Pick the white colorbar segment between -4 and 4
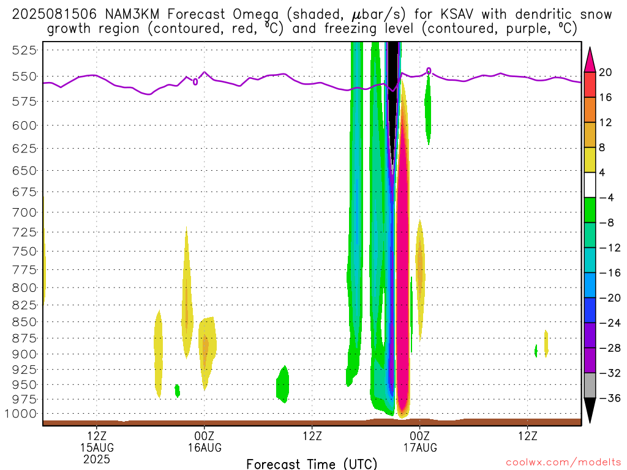Screen dimensions: 627x470 coord(590,185)
